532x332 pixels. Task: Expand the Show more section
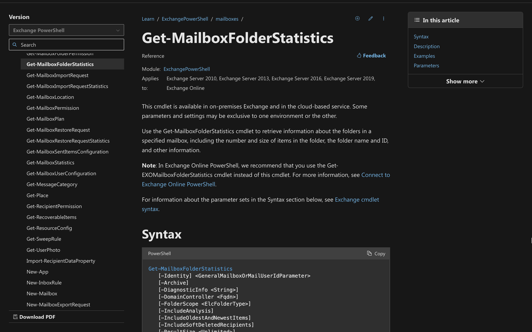click(x=465, y=81)
